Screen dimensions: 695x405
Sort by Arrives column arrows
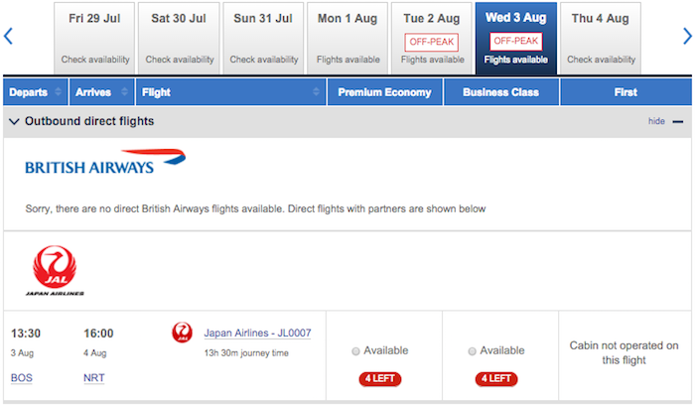click(x=124, y=91)
